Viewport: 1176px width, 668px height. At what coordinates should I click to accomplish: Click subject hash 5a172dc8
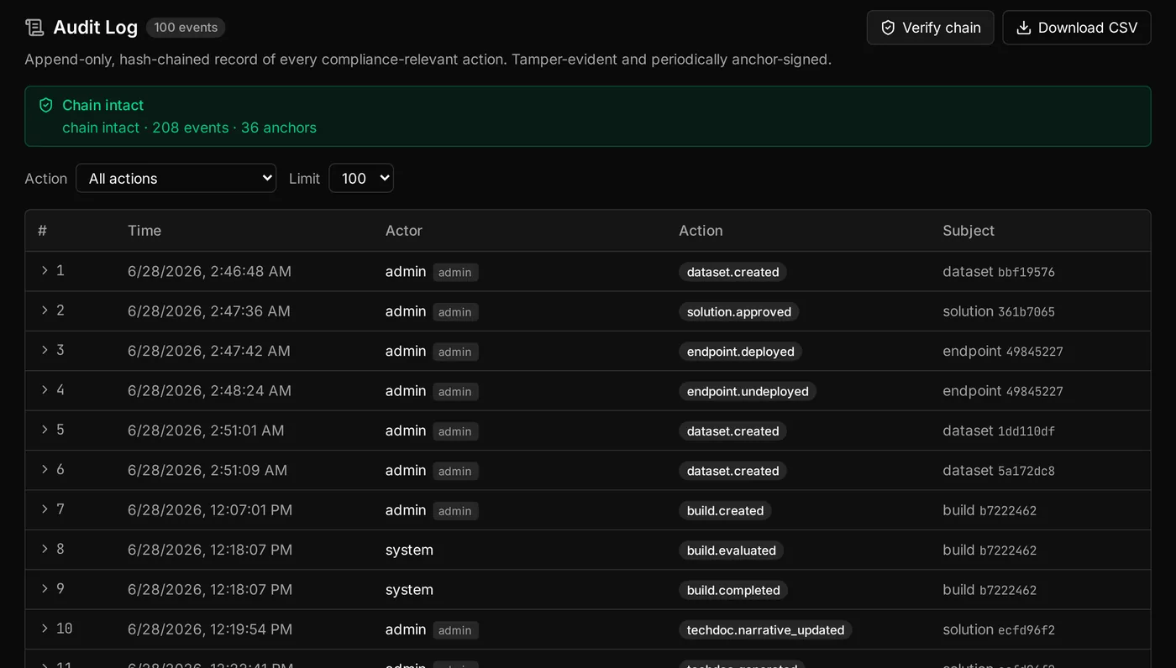(1026, 471)
